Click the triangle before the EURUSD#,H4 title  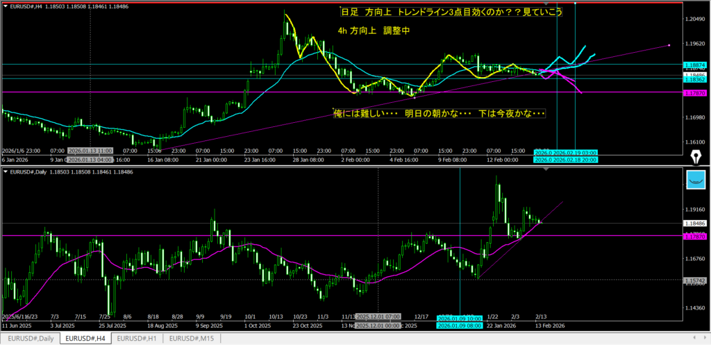tap(6, 7)
